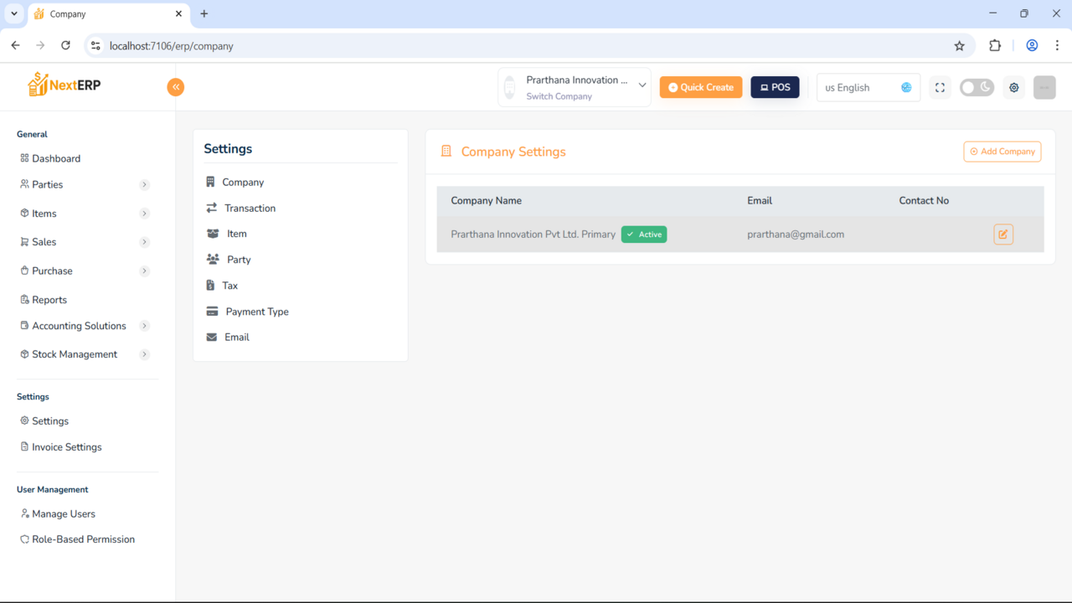Click the prarthana@gmail.com email cell
The height and width of the screenshot is (603, 1072).
point(796,234)
